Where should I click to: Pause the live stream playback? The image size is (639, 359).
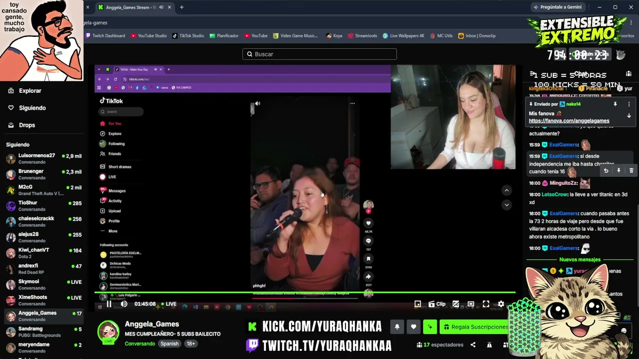coord(109,304)
